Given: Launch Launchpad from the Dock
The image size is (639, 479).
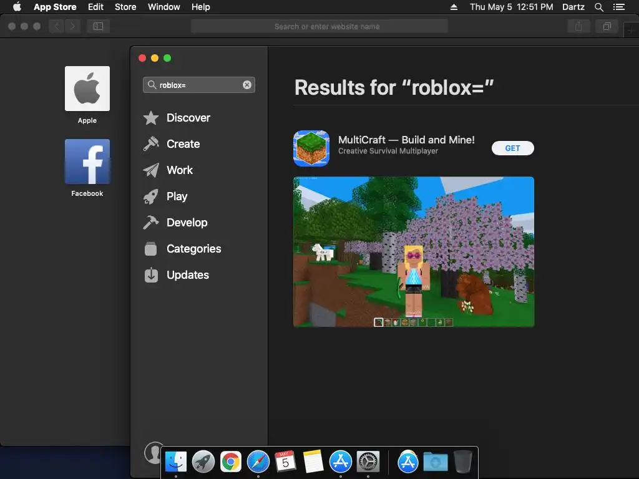Looking at the screenshot, I should coord(203,462).
